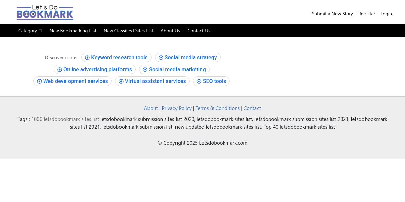The image size is (405, 202).
Task: Click the plus icon beside Social media strategy
Action: point(161,58)
